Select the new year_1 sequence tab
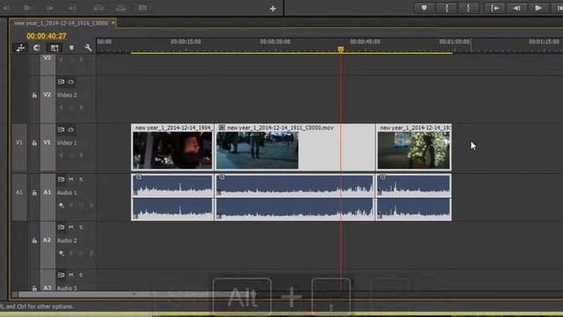Screen dimensions: 563x317 click(x=61, y=23)
